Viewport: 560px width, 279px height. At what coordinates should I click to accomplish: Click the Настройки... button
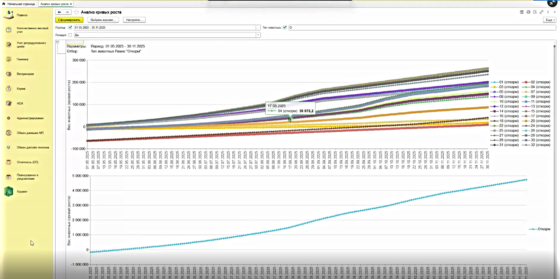pos(134,20)
